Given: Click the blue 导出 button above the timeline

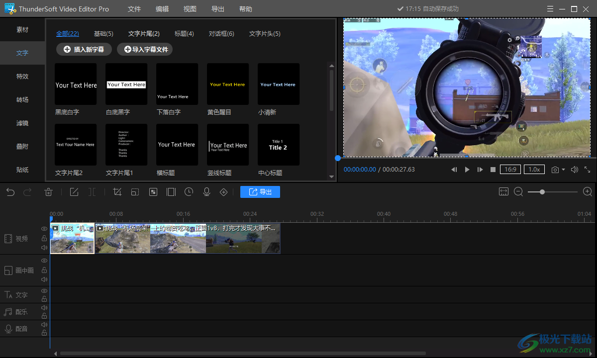Looking at the screenshot, I should (260, 192).
